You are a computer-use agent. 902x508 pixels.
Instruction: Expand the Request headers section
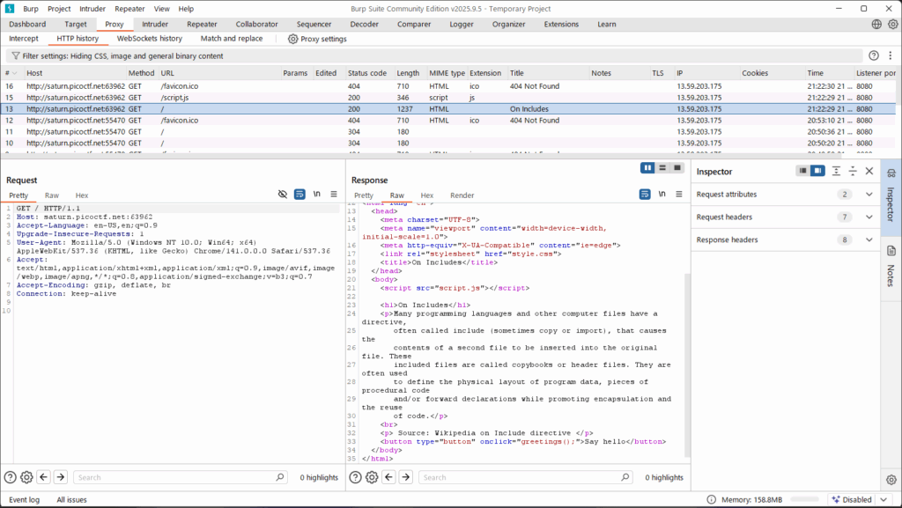point(869,217)
